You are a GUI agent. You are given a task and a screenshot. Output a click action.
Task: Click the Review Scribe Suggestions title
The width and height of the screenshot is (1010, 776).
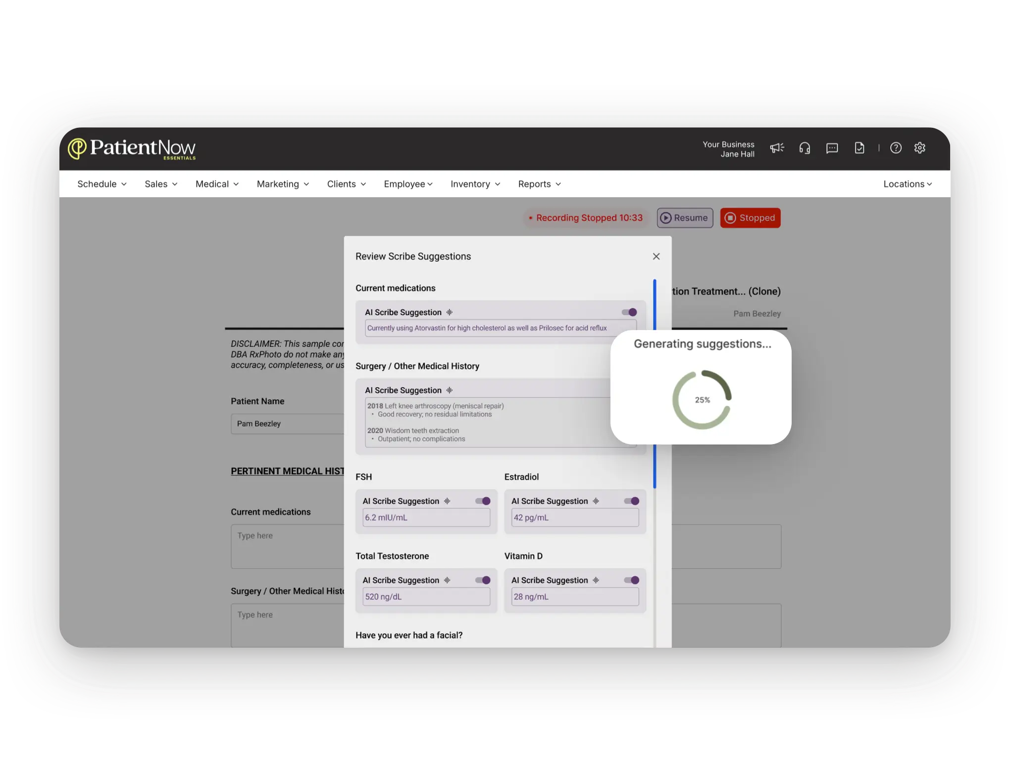point(413,256)
